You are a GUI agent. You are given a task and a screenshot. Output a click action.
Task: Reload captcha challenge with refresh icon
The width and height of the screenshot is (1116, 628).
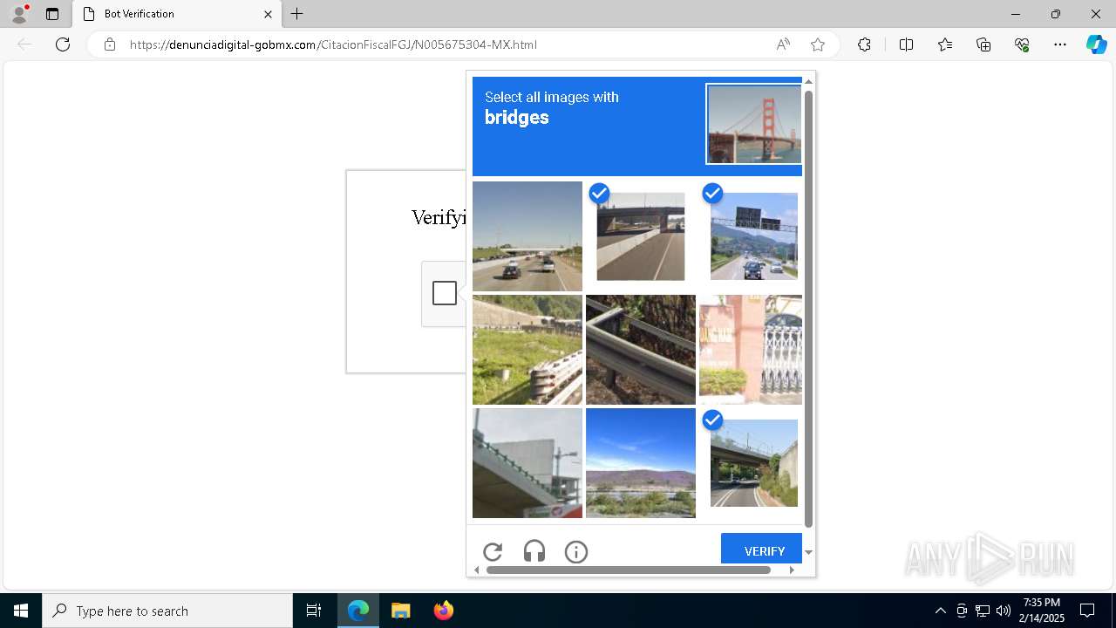point(493,551)
